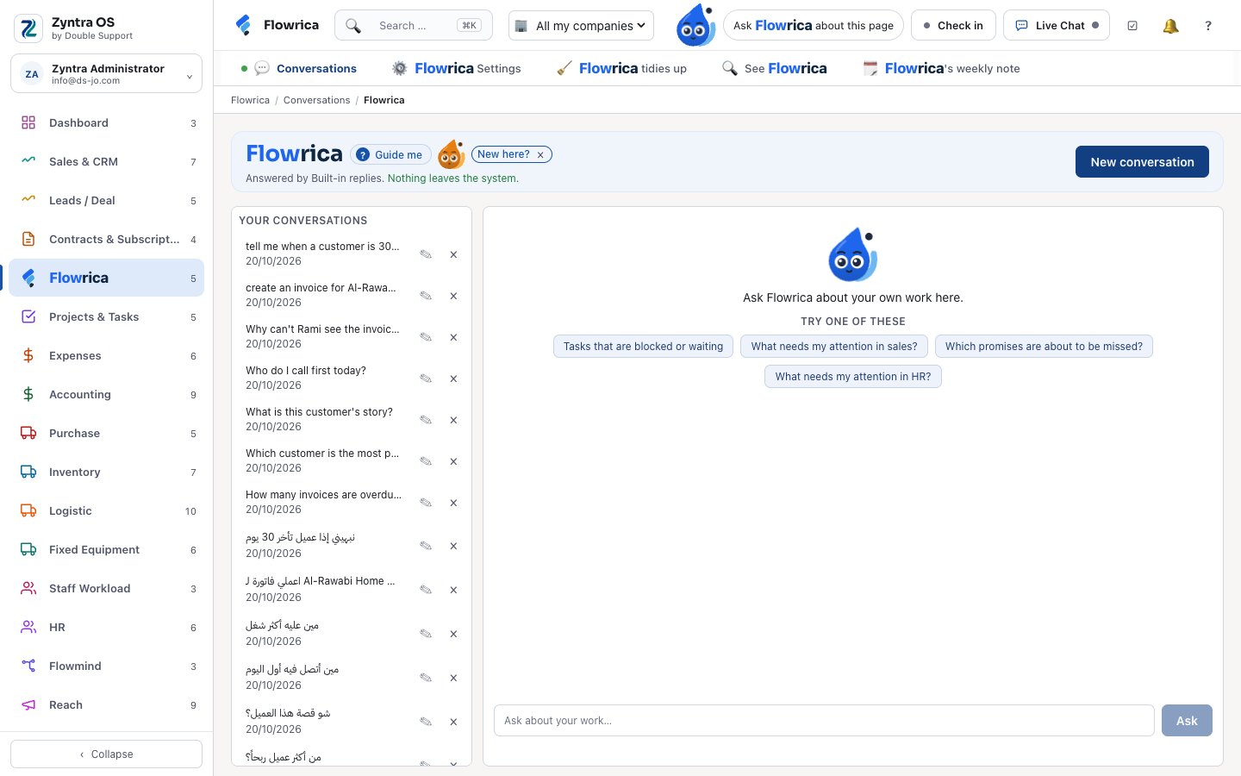Open the 'All my companies' dropdown
Viewport: 1241px width, 776px height.
pyautogui.click(x=581, y=26)
